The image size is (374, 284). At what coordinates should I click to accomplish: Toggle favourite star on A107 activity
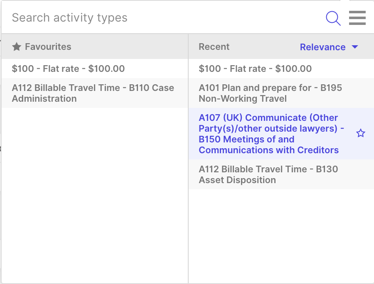click(361, 133)
